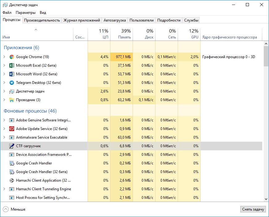The width and height of the screenshot is (269, 217).
Task: Select the Google Crash Handler row
Action: (x=34, y=163)
